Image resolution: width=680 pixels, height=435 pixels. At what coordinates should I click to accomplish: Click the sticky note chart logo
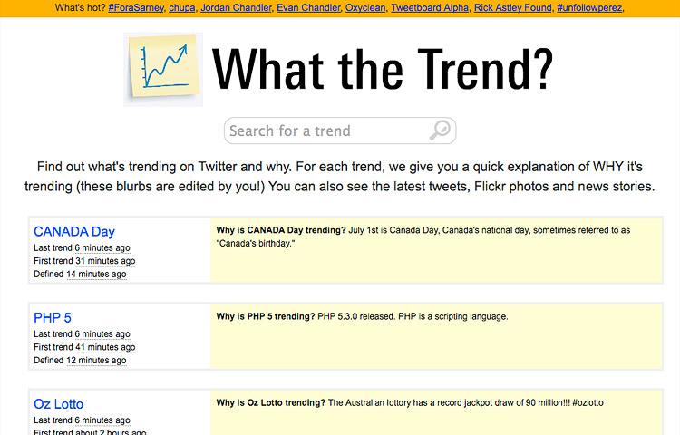point(163,70)
